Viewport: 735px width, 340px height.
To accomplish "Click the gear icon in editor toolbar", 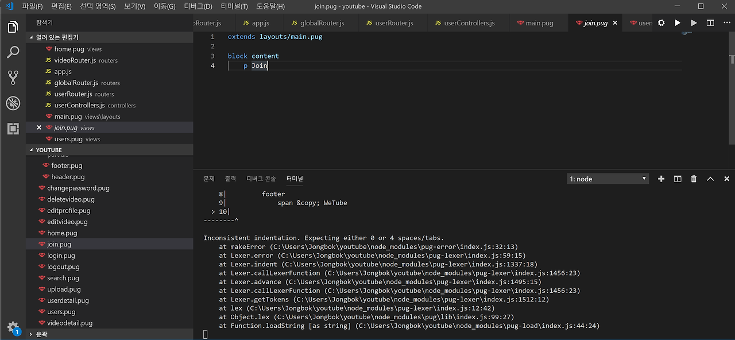I will click(x=661, y=23).
